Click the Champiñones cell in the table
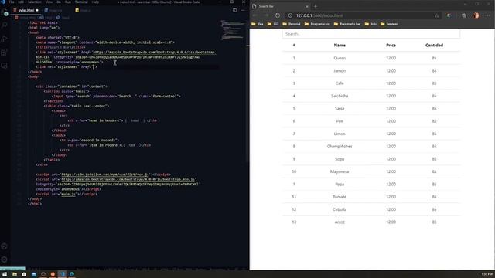The width and height of the screenshot is (495, 278). pyautogui.click(x=340, y=146)
